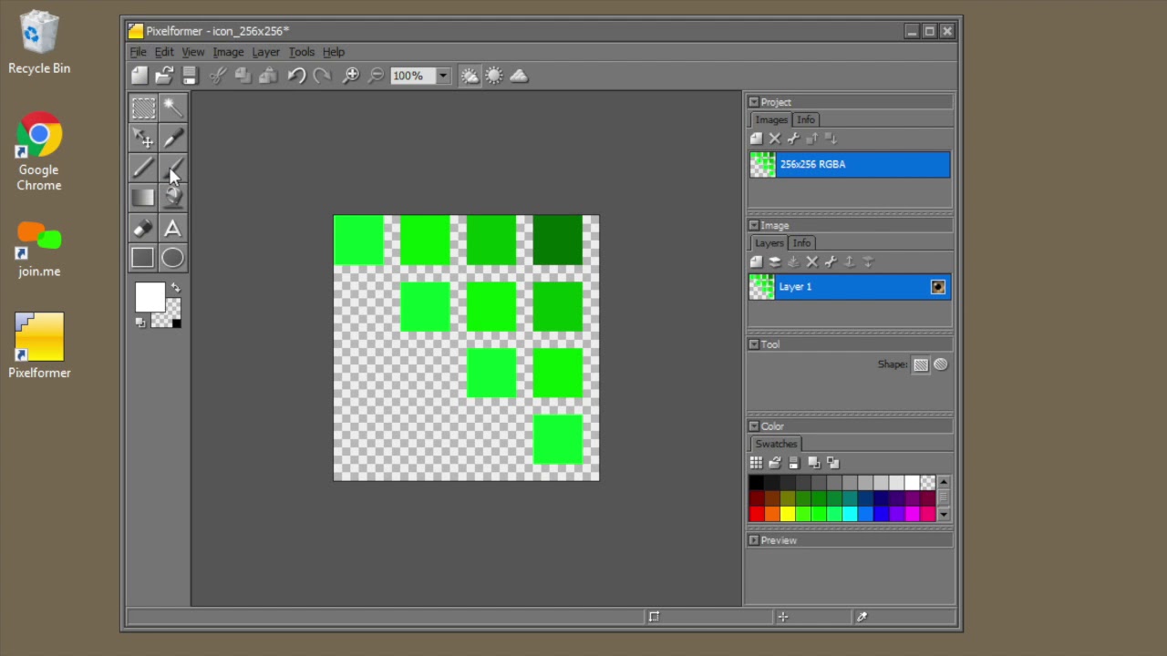The height and width of the screenshot is (656, 1167).
Task: Undo the last action
Action: tap(296, 76)
